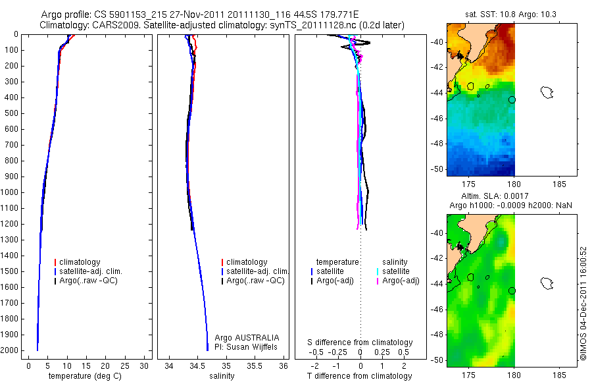The height and width of the screenshot is (382, 592).
Task: Click the depth tick label 1000
Action: click(x=11, y=192)
